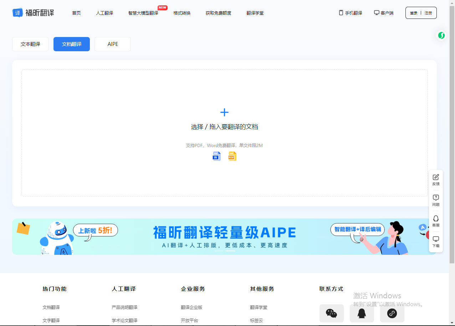Click the NEW badge on 智慧大模型翻译
The height and width of the screenshot is (326, 455).
click(x=163, y=7)
